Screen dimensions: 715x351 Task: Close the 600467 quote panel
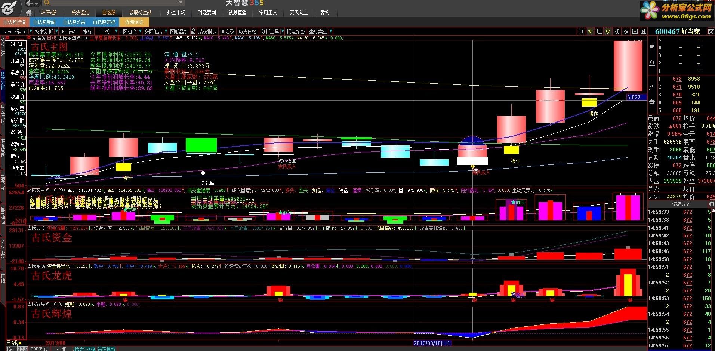pos(712,32)
